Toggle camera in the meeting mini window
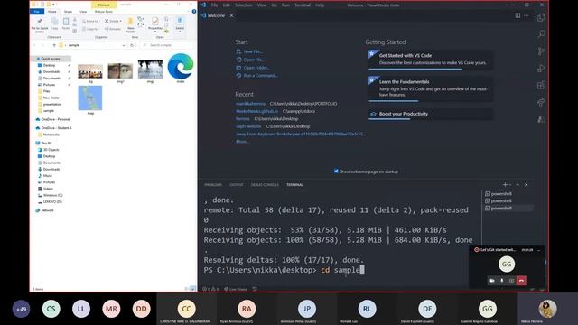Image resolution: width=578 pixels, height=325 pixels. 492,281
